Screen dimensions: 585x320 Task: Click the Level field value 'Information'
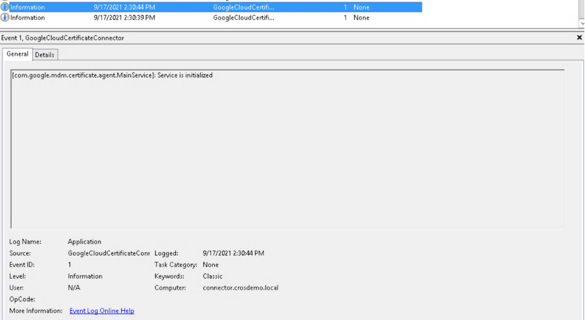tap(85, 276)
